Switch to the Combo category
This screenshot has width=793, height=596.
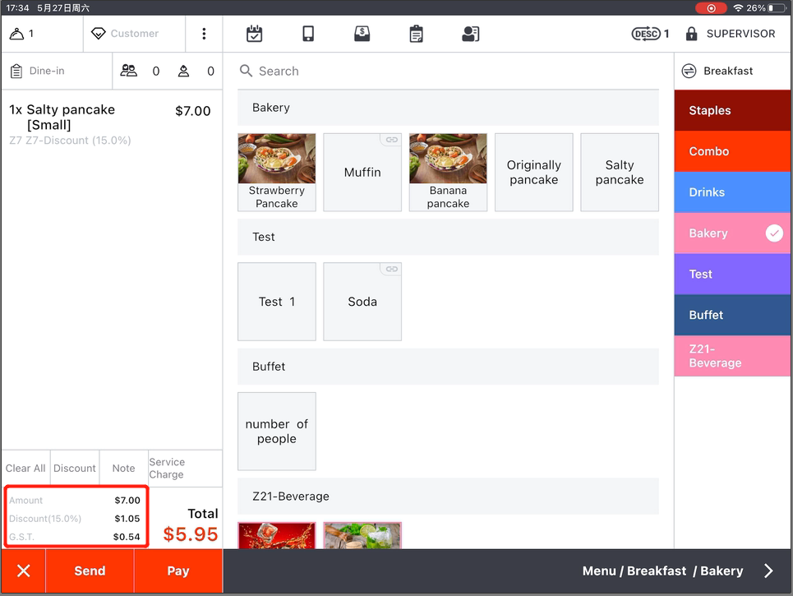click(x=732, y=151)
